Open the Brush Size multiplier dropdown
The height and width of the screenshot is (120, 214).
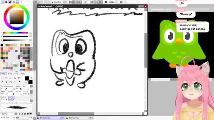14,118
